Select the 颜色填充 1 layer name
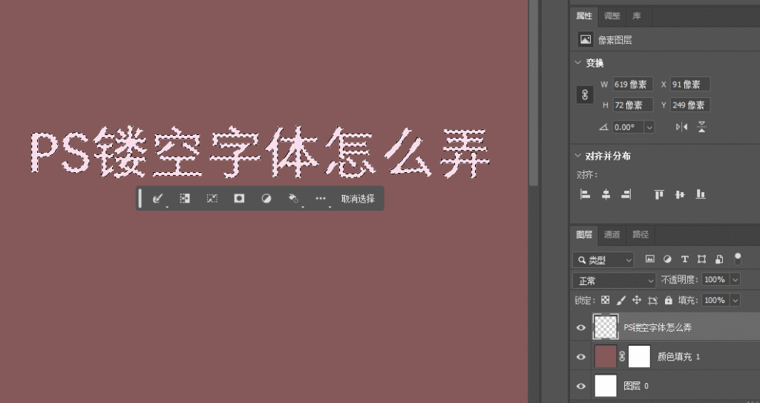Viewport: 760px width, 403px height. tap(678, 357)
